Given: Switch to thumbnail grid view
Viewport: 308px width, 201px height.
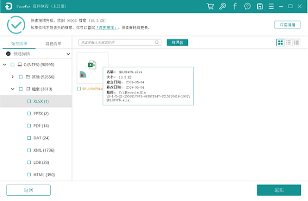Looking at the screenshot, I should (x=280, y=43).
